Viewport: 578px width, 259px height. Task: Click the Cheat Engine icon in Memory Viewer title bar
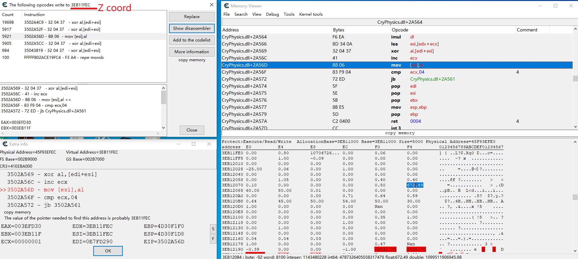pyautogui.click(x=226, y=6)
